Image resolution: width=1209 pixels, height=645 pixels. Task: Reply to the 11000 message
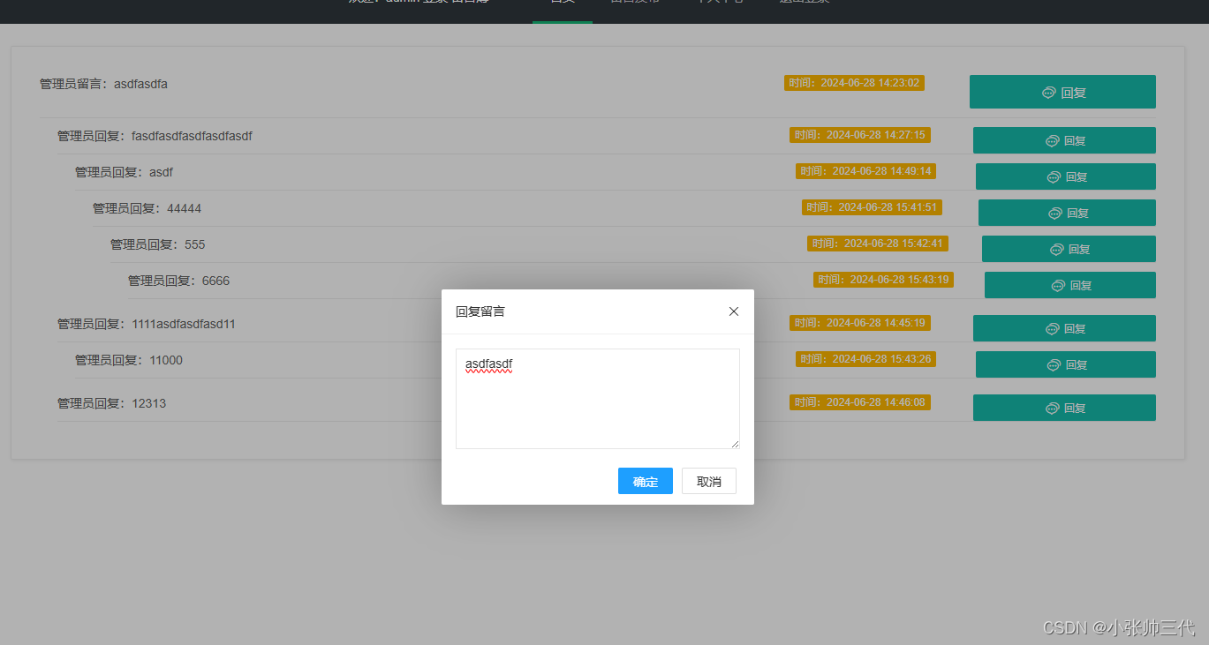point(1066,364)
